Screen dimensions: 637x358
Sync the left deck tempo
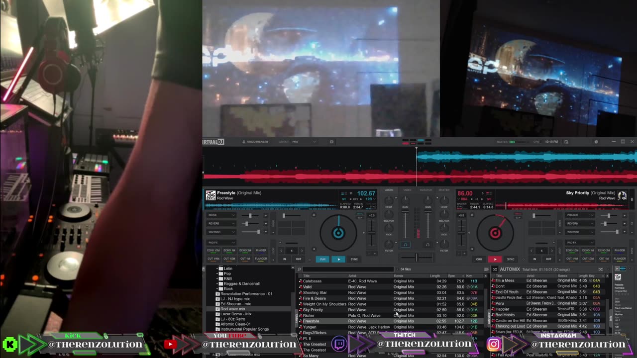354,259
